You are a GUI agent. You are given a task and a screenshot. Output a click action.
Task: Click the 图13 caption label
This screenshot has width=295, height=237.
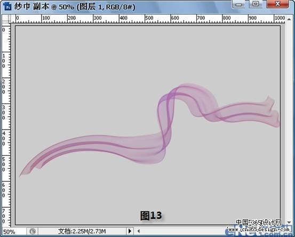tap(151, 216)
